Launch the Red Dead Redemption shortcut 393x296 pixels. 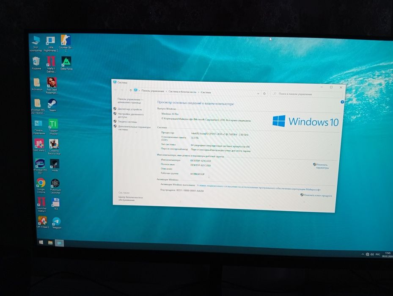(x=52, y=86)
